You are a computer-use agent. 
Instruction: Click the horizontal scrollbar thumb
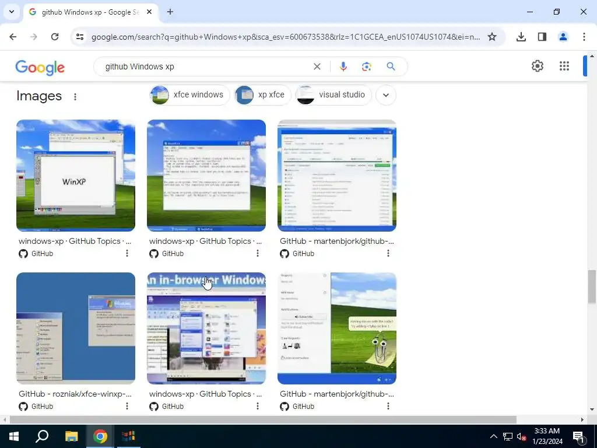pos(263,420)
